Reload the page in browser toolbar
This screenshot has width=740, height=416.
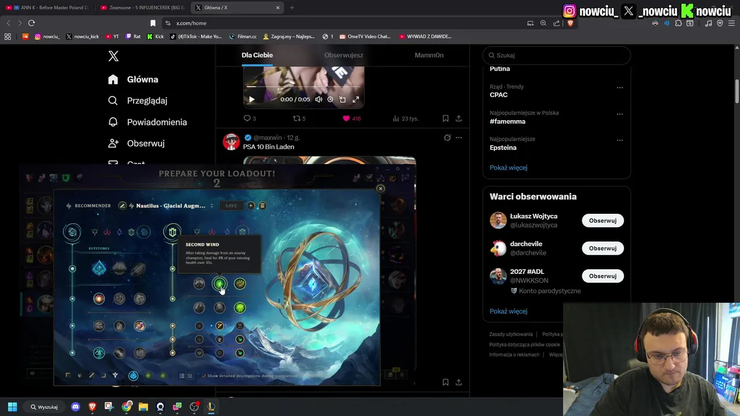tap(31, 23)
